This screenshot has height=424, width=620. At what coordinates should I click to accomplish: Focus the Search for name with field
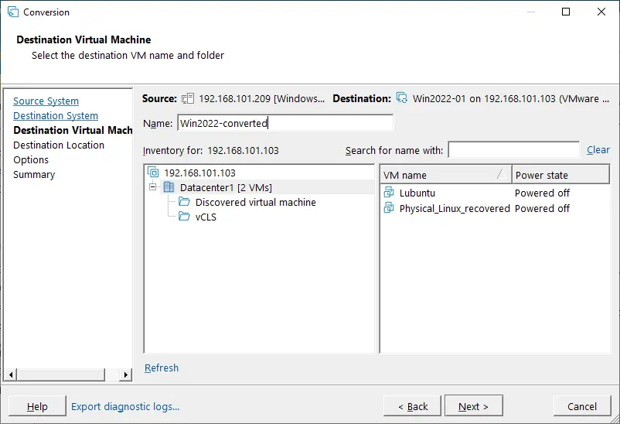point(514,149)
